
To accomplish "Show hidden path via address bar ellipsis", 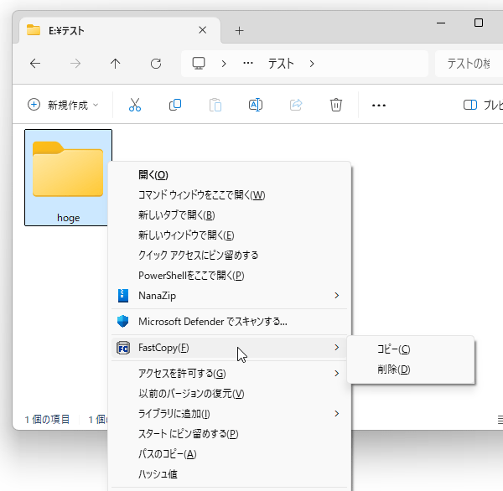I will pyautogui.click(x=248, y=63).
